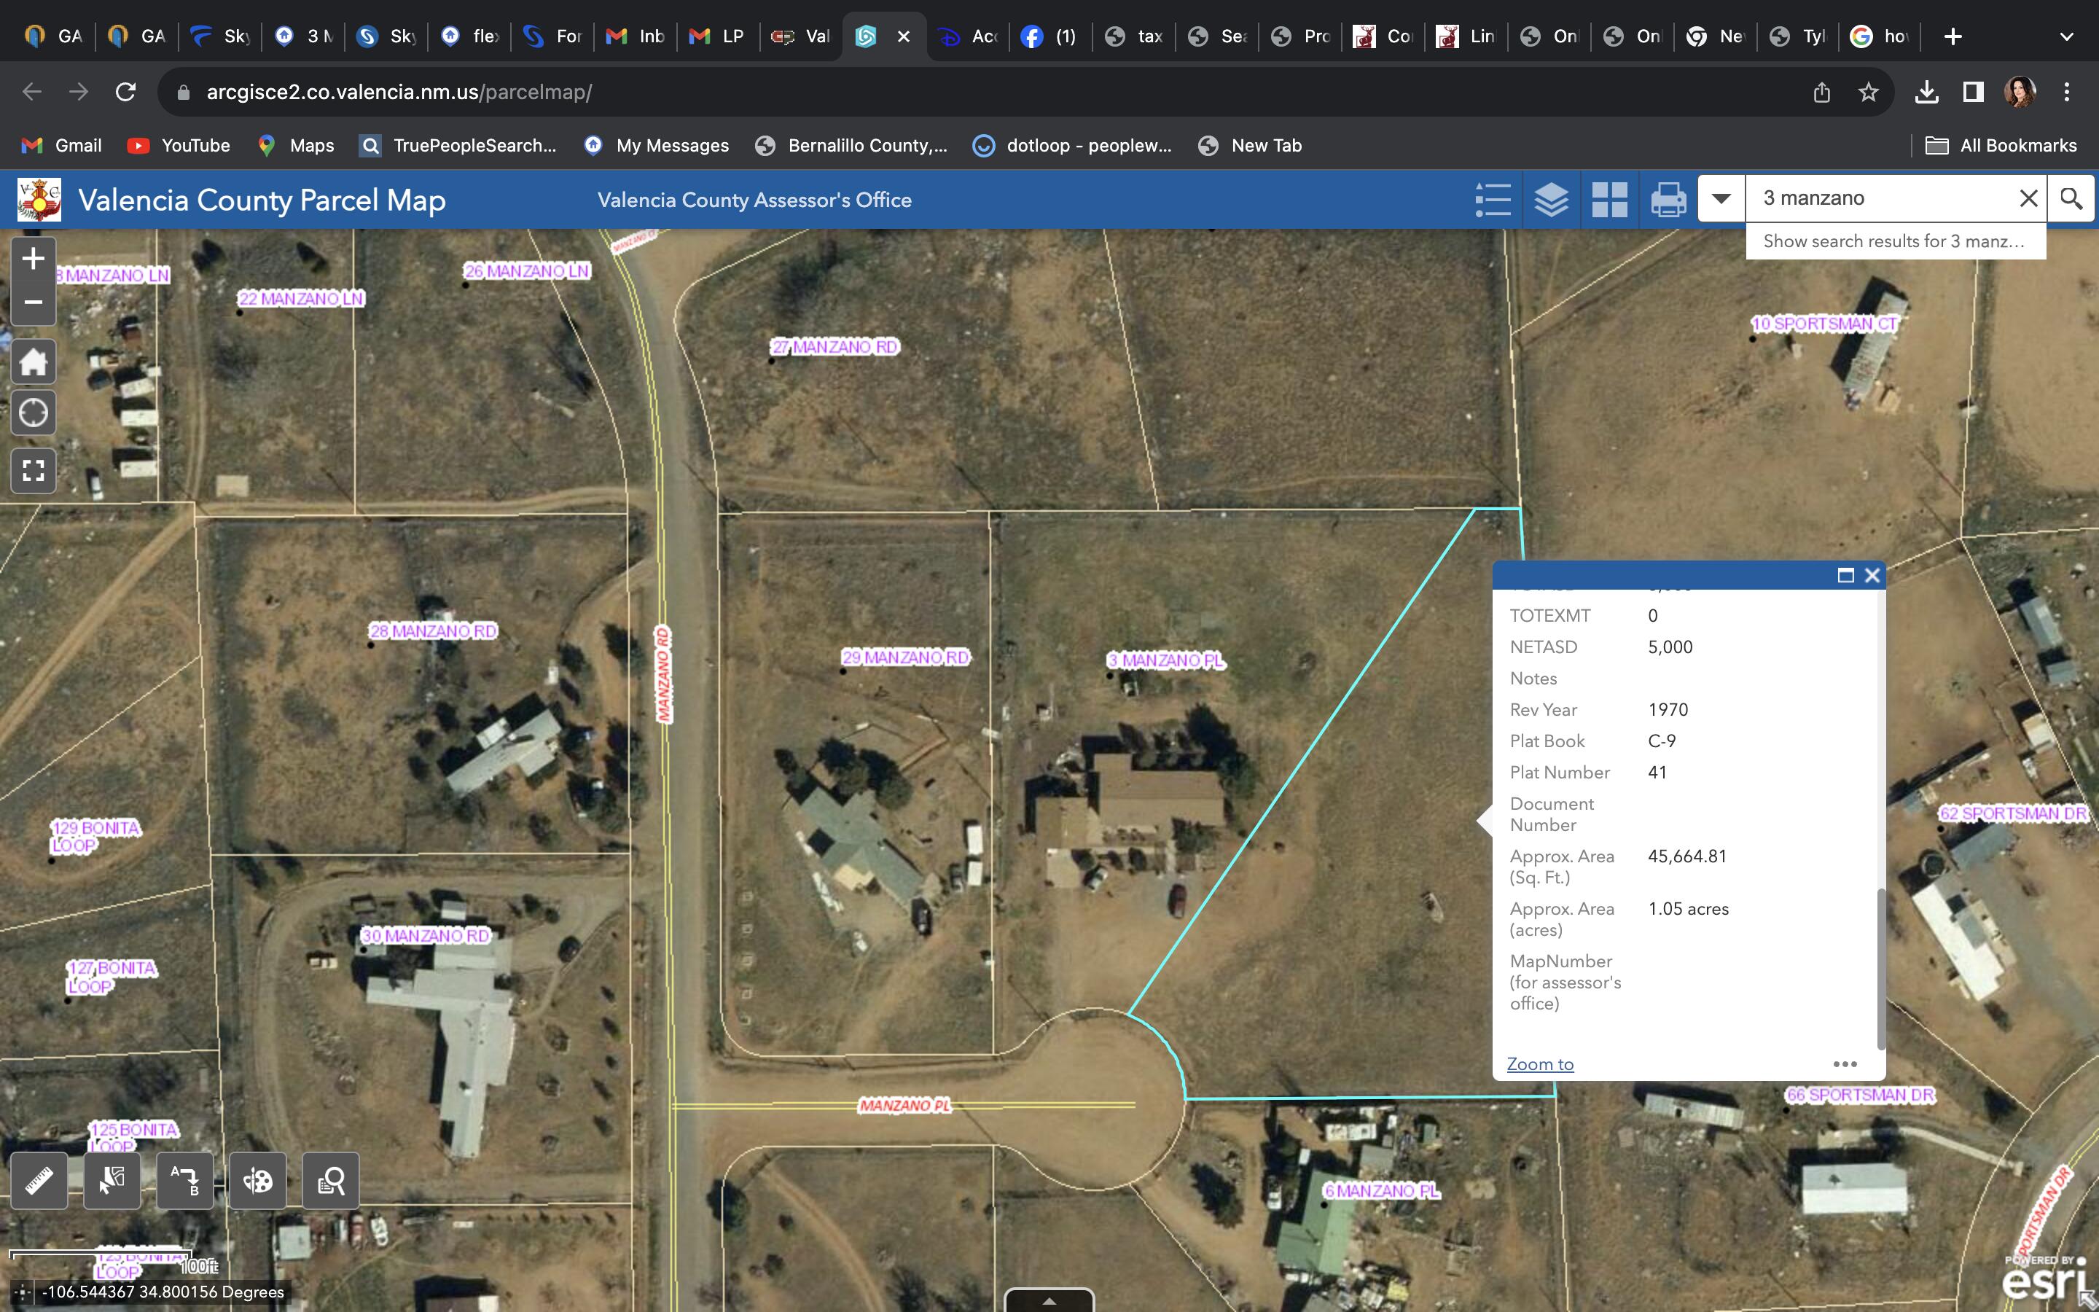Open the Measurement ruler tool
This screenshot has width=2099, height=1312.
39,1180
